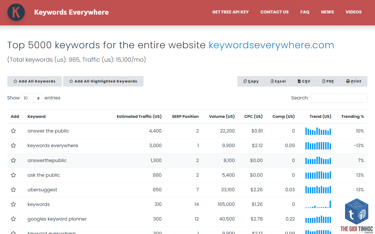Click Add All Highlighted Keywords button

click(x=103, y=81)
